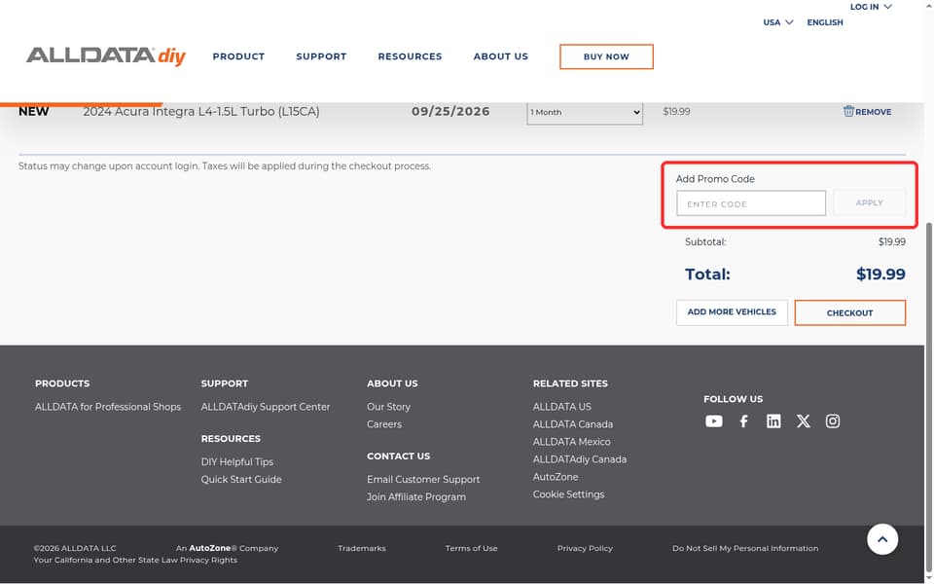Open the 1 Month subscription dropdown
The height and width of the screenshot is (584, 934).
(x=585, y=112)
